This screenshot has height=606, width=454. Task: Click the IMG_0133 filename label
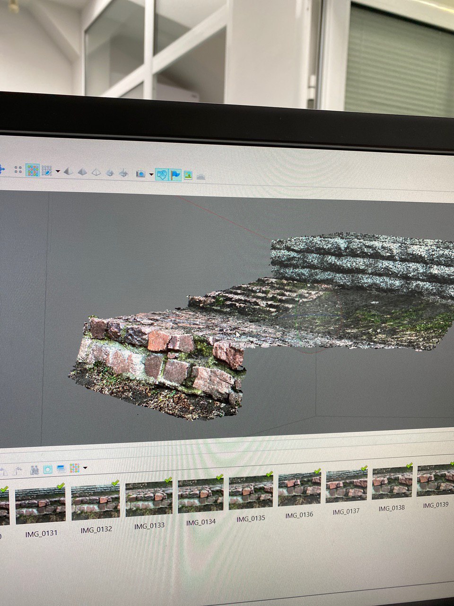[149, 526]
